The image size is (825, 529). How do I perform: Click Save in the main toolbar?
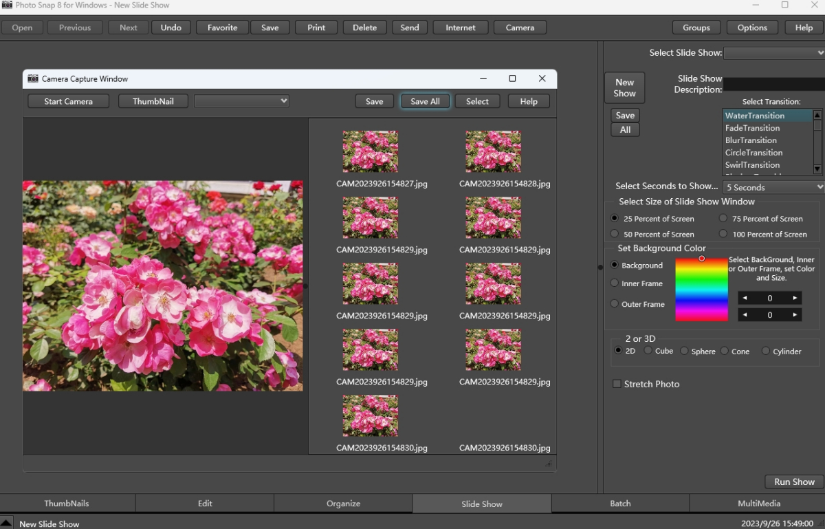tap(270, 28)
